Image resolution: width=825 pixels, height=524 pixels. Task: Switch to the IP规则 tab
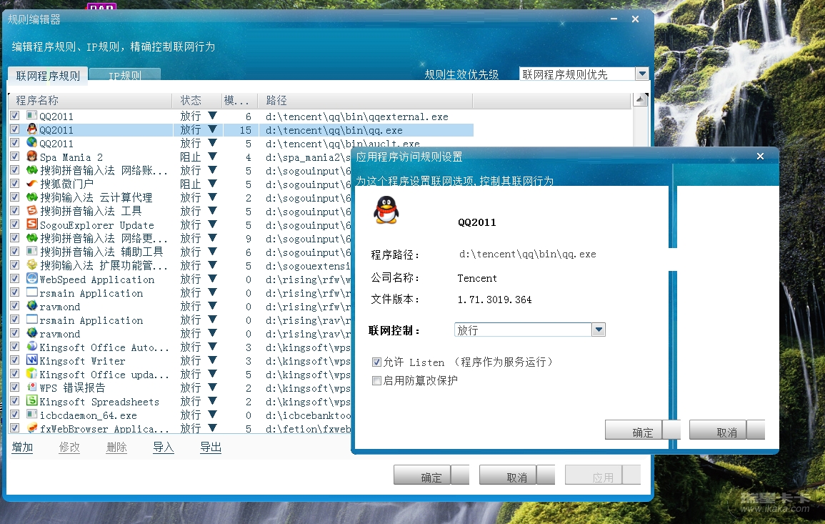[x=125, y=75]
